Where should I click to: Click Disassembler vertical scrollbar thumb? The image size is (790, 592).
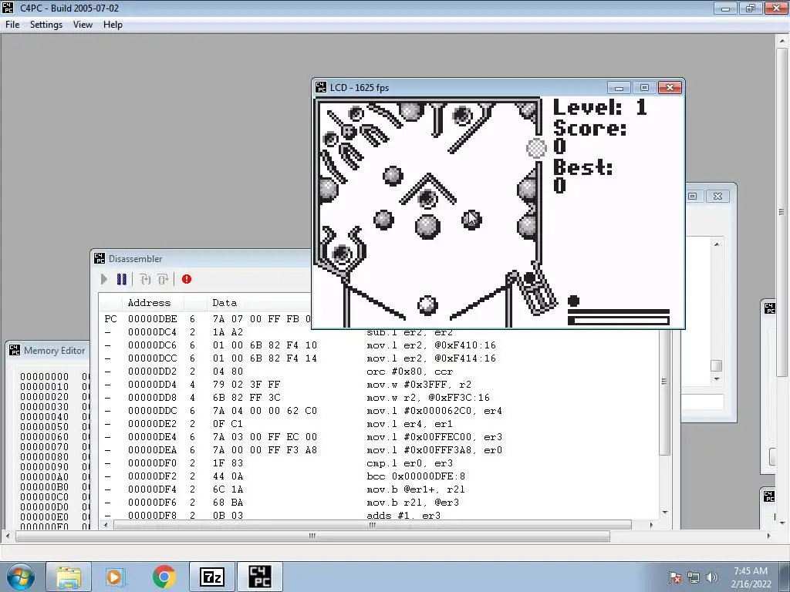[664, 382]
